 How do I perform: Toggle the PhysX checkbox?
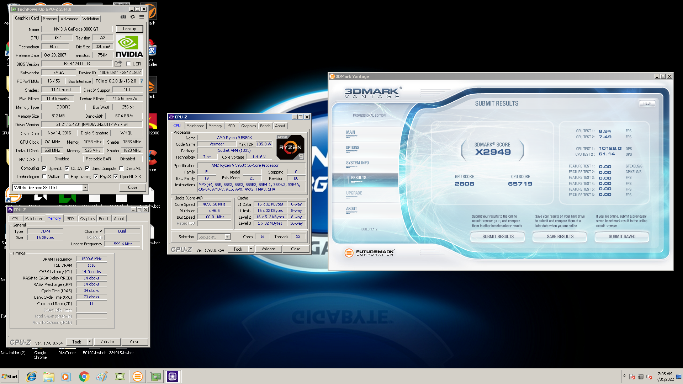tap(96, 177)
